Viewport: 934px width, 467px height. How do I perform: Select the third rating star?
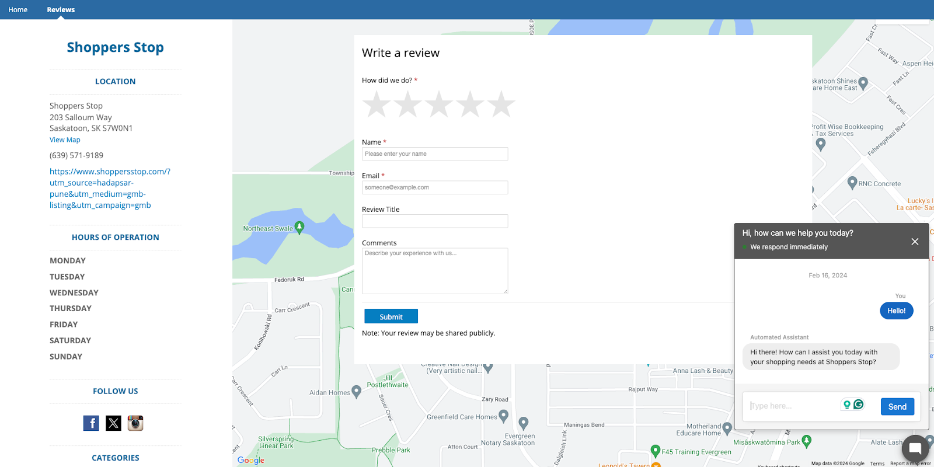click(x=439, y=104)
